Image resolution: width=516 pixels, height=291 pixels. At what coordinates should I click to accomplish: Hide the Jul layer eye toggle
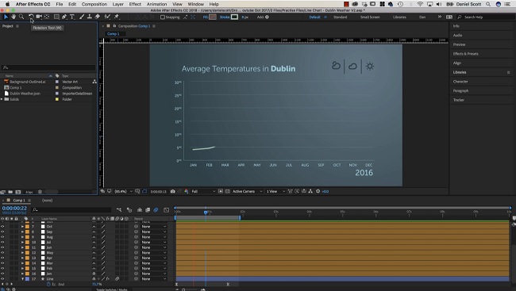pyautogui.click(x=2, y=243)
